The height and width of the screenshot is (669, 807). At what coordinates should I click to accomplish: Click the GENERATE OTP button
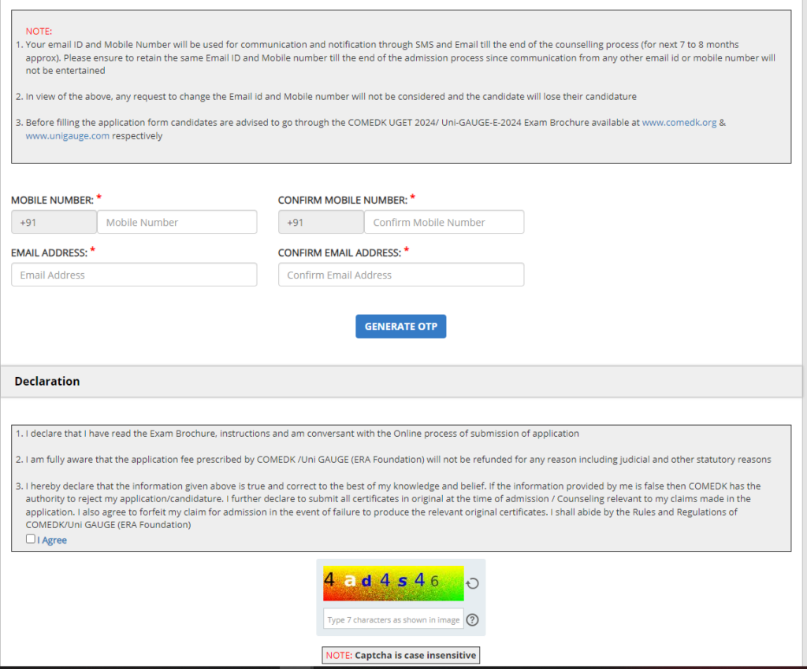(x=400, y=326)
